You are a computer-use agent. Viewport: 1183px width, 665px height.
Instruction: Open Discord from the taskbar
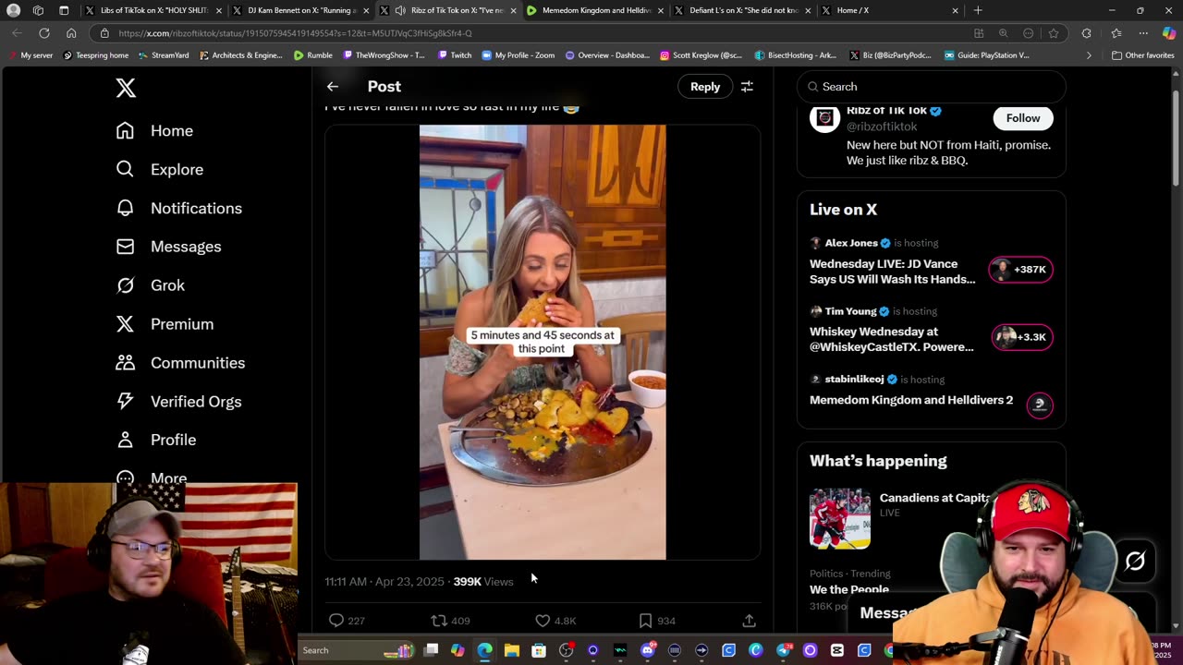click(647, 650)
